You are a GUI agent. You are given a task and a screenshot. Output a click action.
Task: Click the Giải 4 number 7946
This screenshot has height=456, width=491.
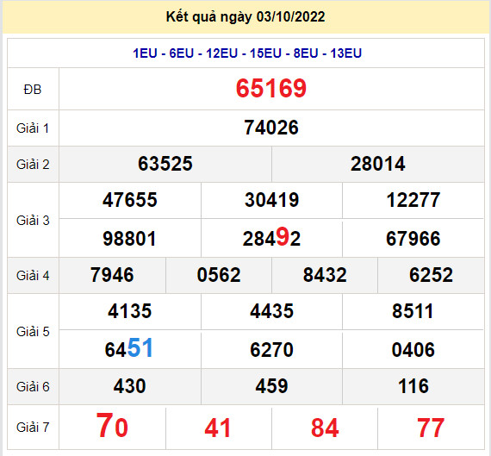coord(112,275)
